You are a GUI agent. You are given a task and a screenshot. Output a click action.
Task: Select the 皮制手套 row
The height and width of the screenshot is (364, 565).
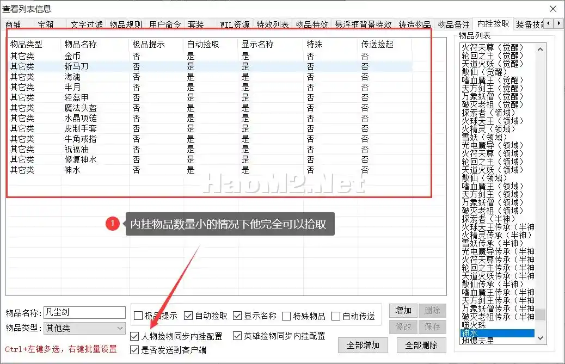[x=210, y=128]
